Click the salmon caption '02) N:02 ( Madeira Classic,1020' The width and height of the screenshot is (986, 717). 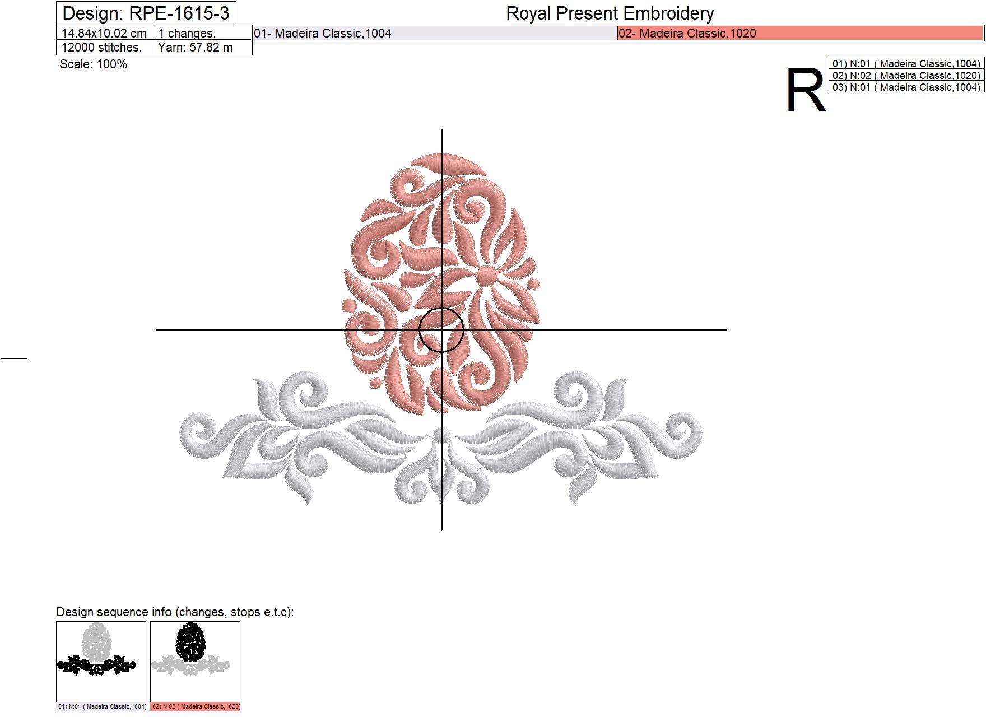(195, 706)
